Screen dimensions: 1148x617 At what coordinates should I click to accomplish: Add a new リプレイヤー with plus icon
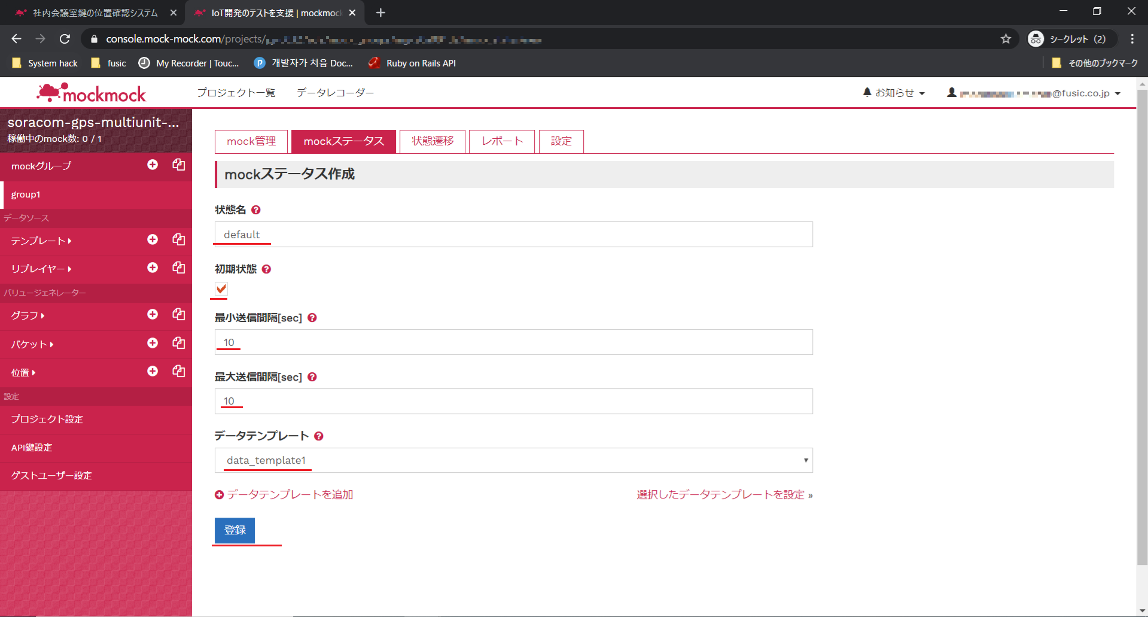(153, 268)
